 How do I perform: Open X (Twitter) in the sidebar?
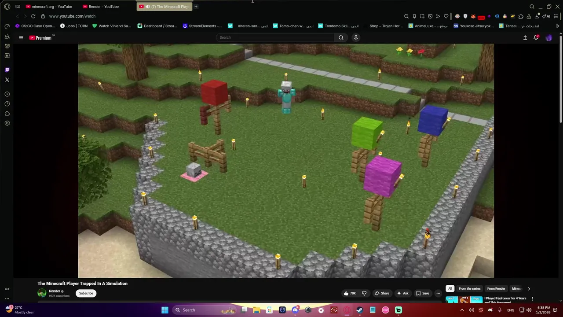point(7,80)
